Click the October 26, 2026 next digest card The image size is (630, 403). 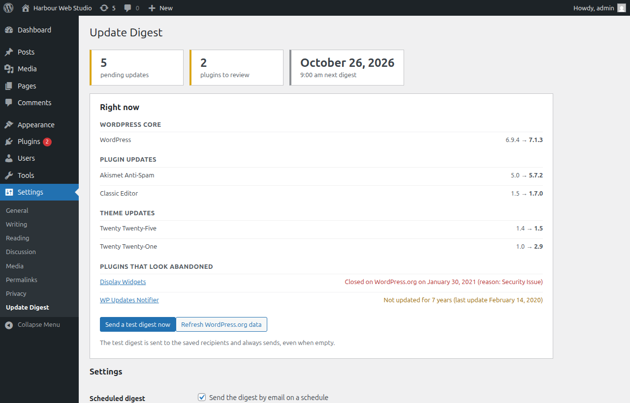[347, 67]
